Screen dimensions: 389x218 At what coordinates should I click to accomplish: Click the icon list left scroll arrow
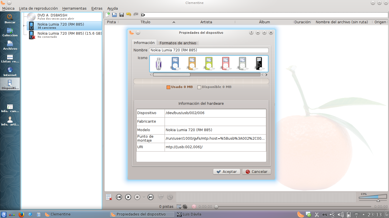coord(151,75)
